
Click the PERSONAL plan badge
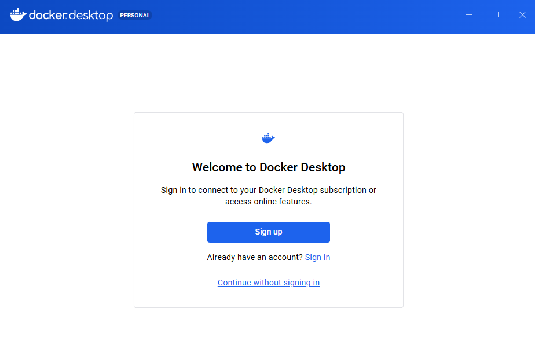click(135, 16)
